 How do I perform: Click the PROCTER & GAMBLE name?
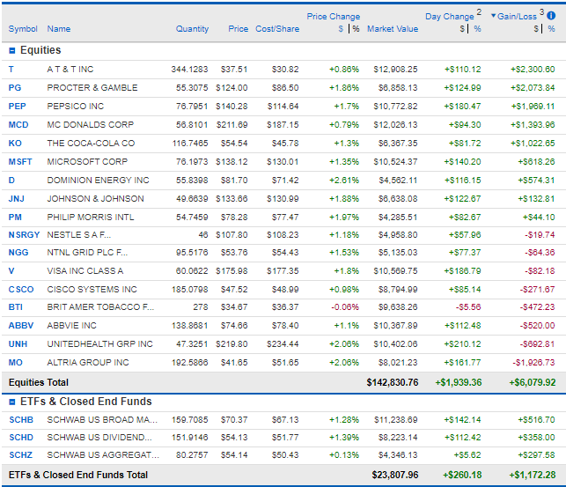92,88
